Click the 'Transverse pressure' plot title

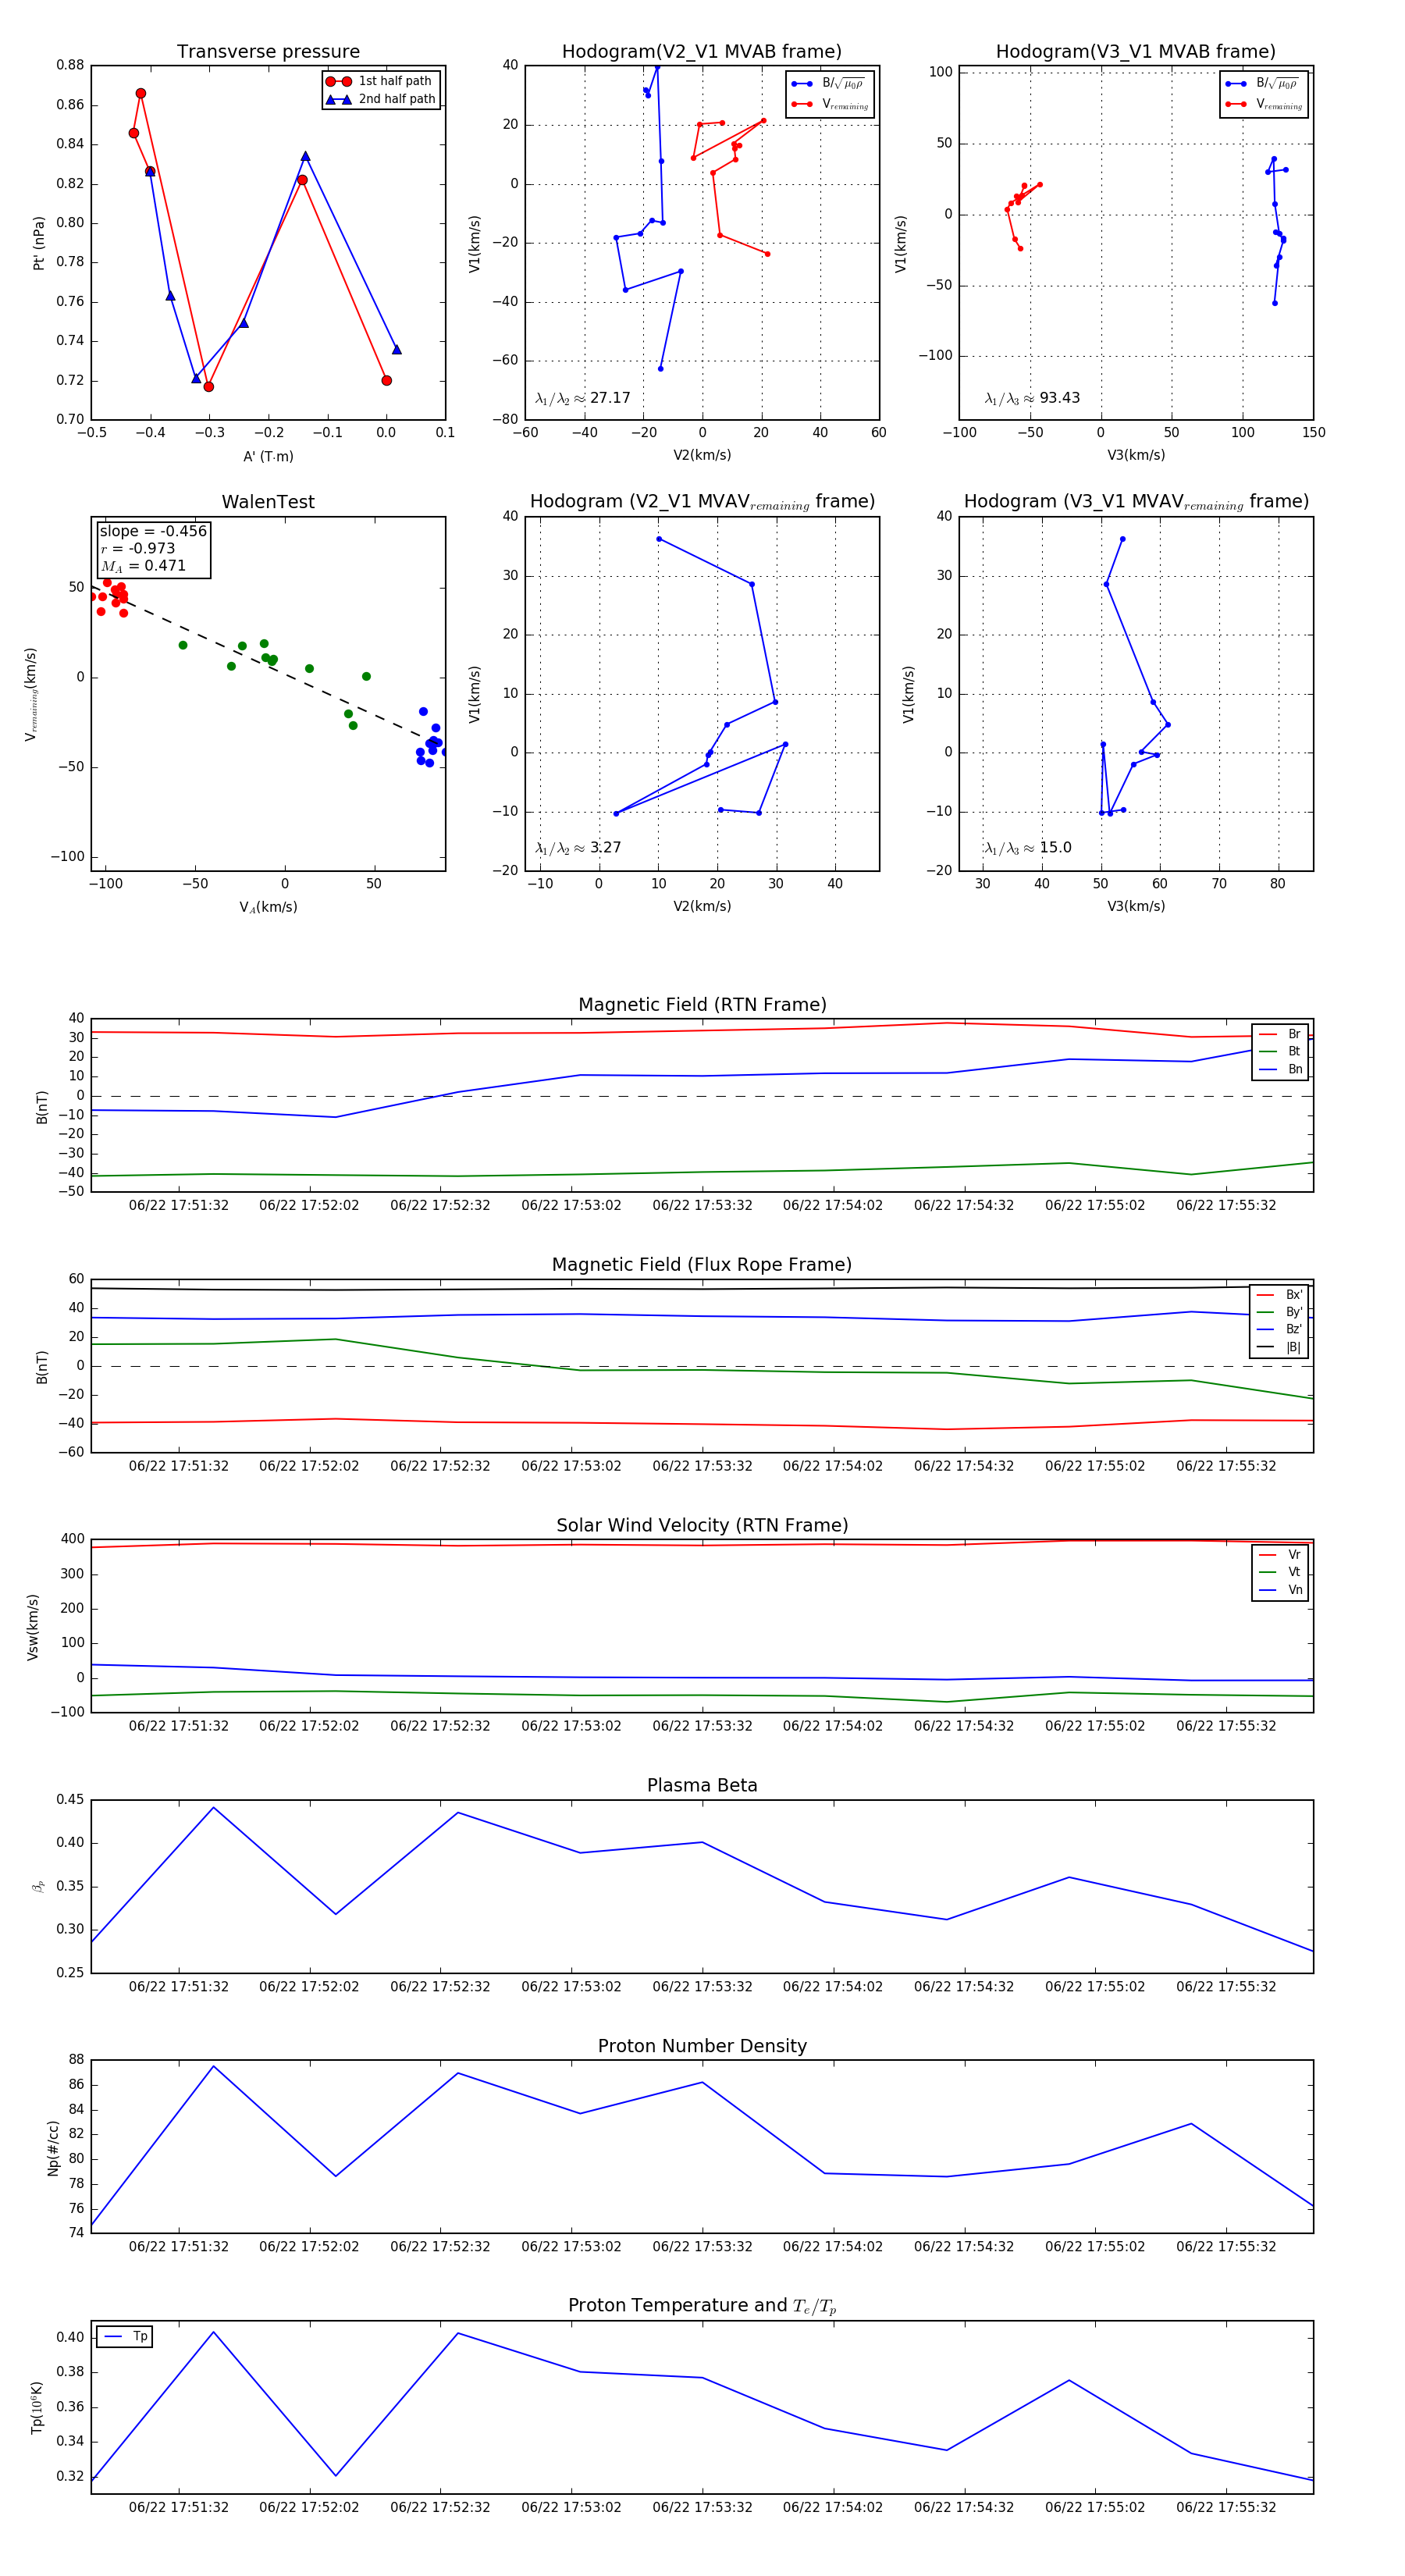point(268,52)
